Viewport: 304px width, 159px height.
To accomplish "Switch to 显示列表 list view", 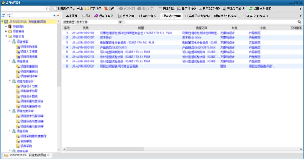I will coord(166,9).
